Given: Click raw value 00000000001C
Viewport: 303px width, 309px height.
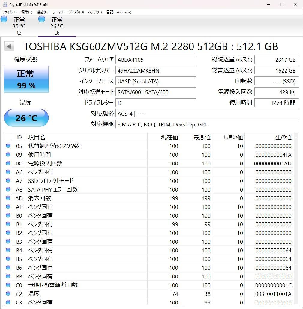Looking at the screenshot, I should pos(273,285).
